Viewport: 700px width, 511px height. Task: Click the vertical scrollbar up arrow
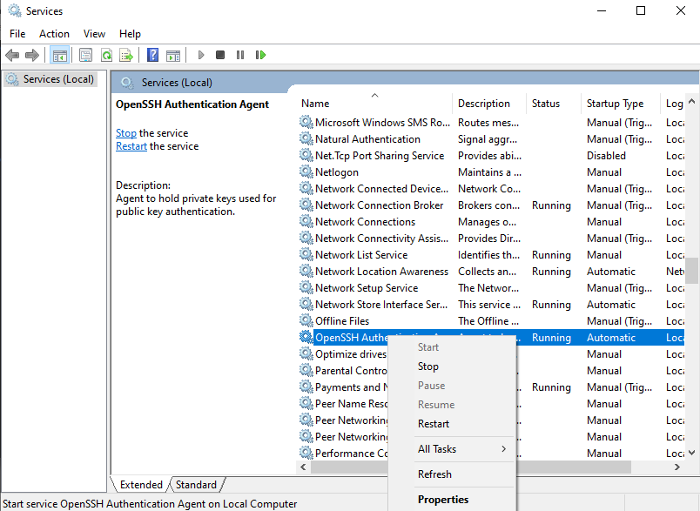692,101
